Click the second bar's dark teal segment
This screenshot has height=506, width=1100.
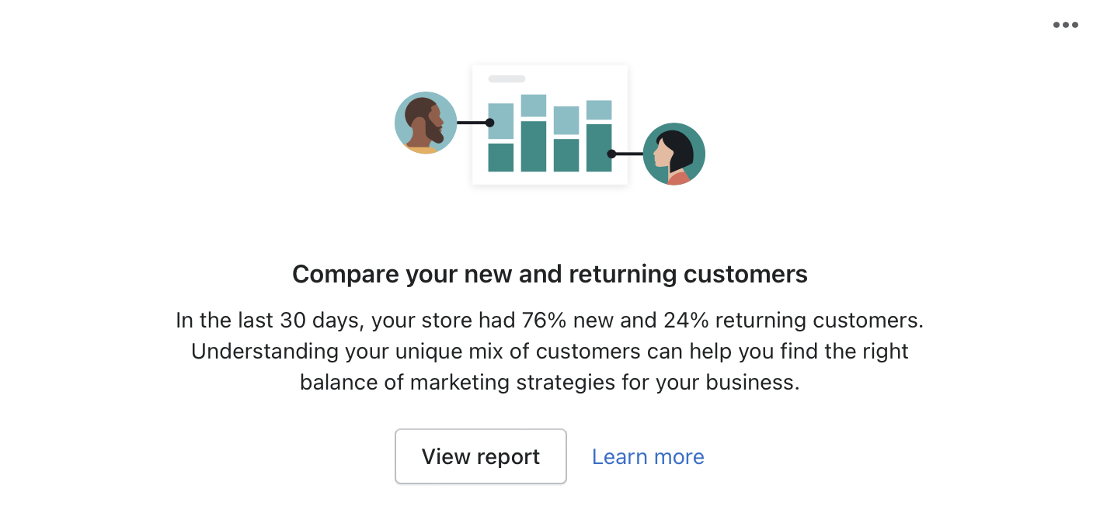pos(533,146)
